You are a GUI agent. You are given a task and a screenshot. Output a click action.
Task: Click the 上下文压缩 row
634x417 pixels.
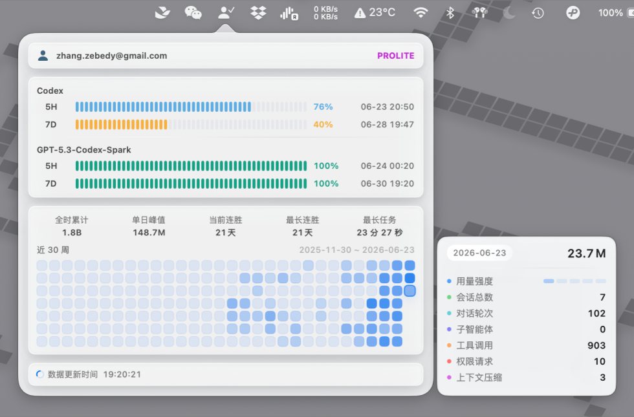point(526,378)
